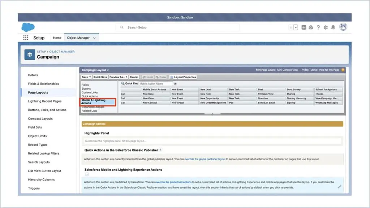Select the Object Manager tab
370x208 pixels.
(x=78, y=38)
